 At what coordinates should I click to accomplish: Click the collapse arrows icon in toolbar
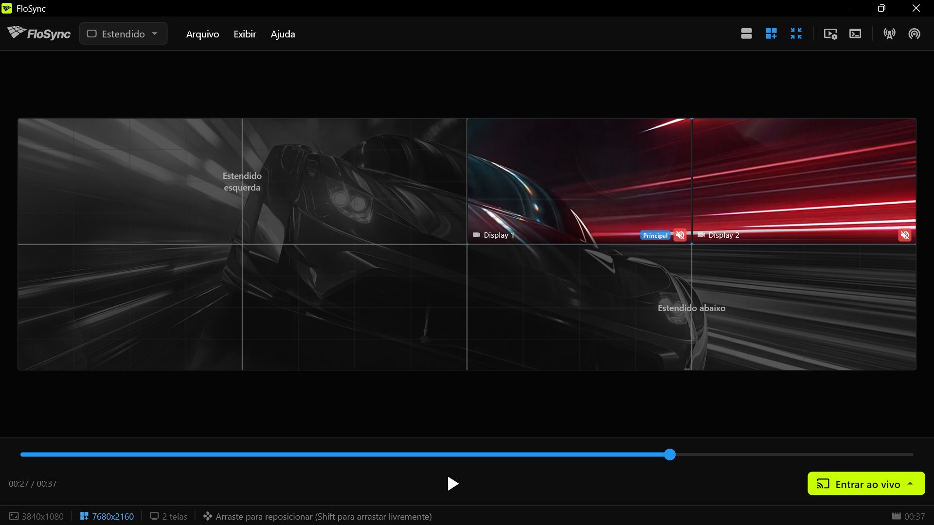[x=796, y=34]
